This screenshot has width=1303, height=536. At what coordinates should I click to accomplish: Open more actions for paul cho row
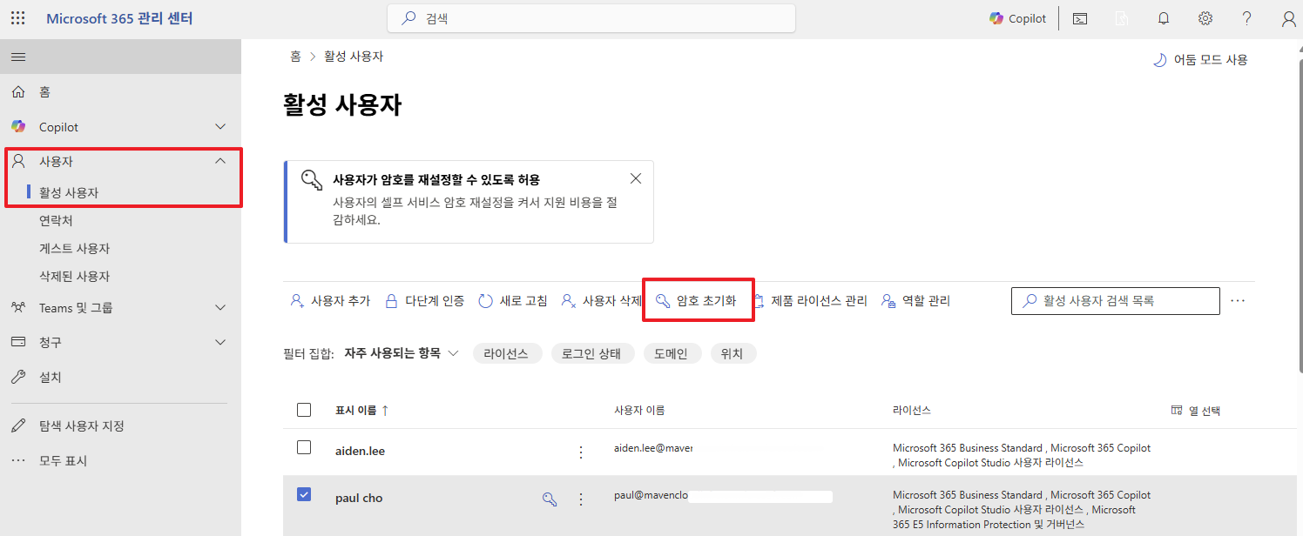581,499
